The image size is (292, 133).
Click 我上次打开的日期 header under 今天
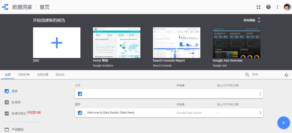click(228, 86)
